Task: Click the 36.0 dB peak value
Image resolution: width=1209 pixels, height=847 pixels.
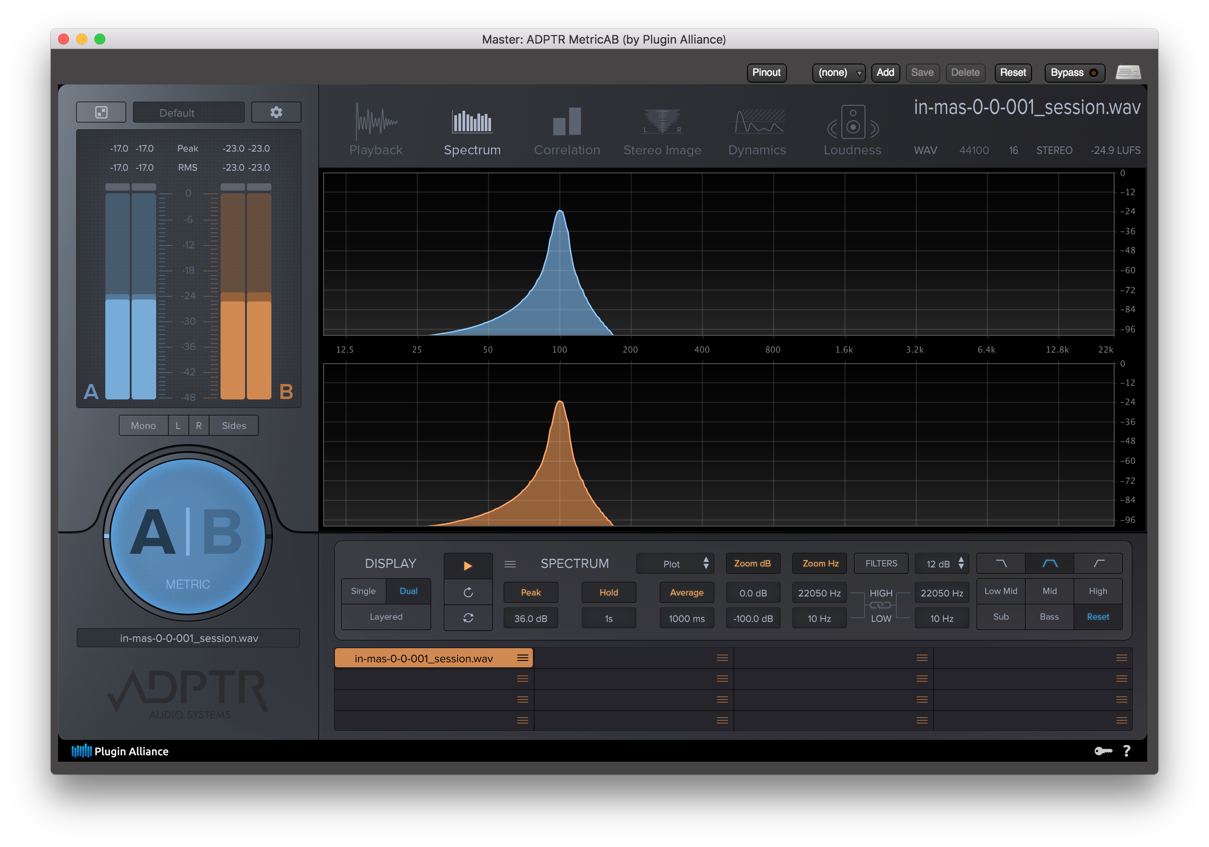Action: coord(531,618)
